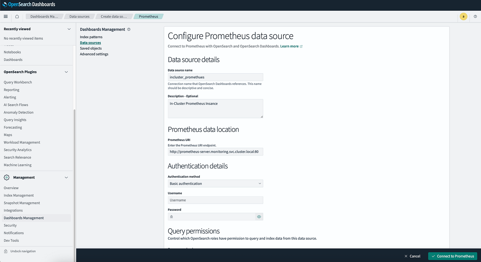
Task: Focus the Prometheus URI field
Action: 215,152
